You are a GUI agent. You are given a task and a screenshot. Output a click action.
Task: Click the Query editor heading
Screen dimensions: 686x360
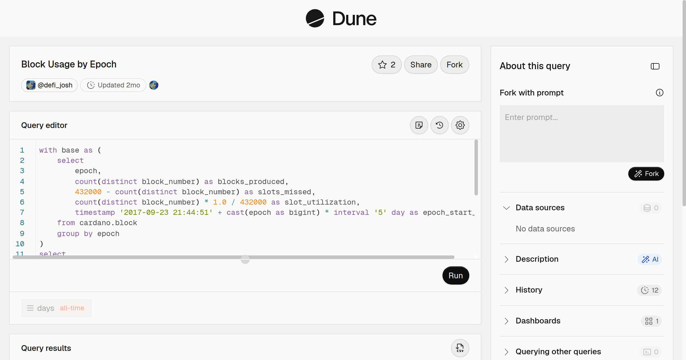point(44,125)
